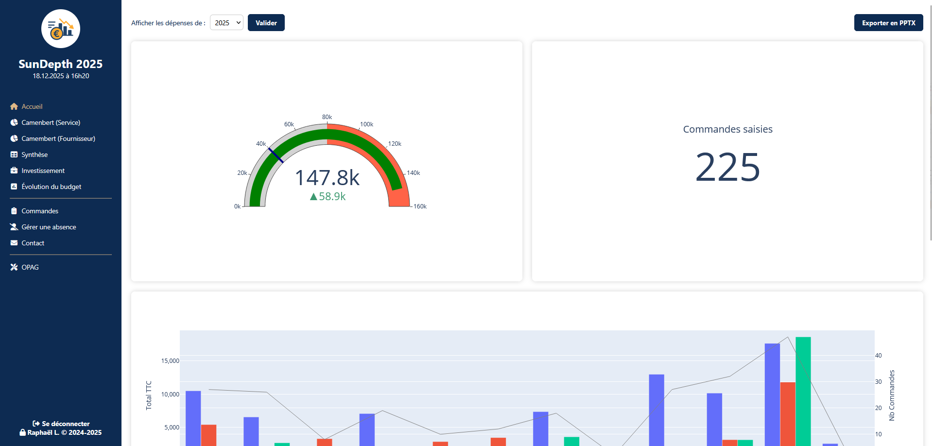
Task: Click the gauge tick label "0k"
Action: [x=238, y=206]
